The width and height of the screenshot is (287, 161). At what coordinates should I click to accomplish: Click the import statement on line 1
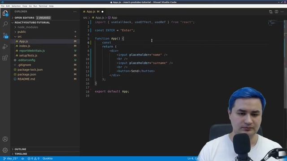click(145, 22)
